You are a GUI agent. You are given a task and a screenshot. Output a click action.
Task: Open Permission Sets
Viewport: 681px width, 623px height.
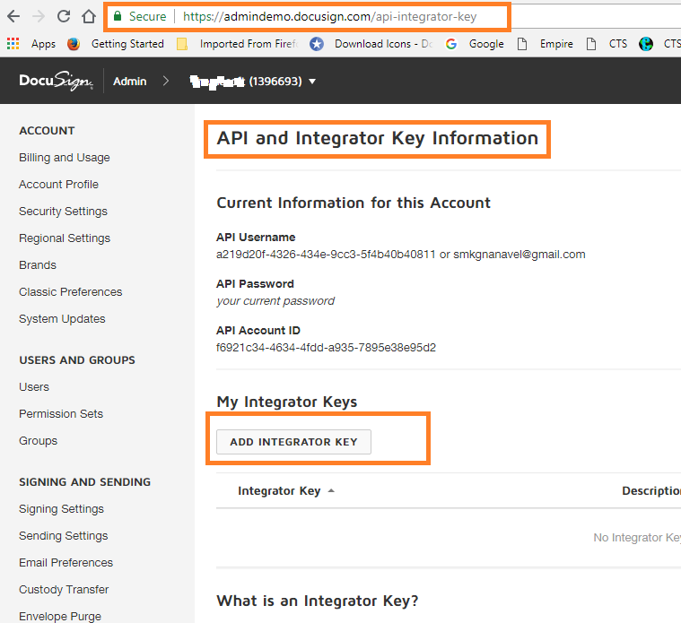(x=61, y=414)
